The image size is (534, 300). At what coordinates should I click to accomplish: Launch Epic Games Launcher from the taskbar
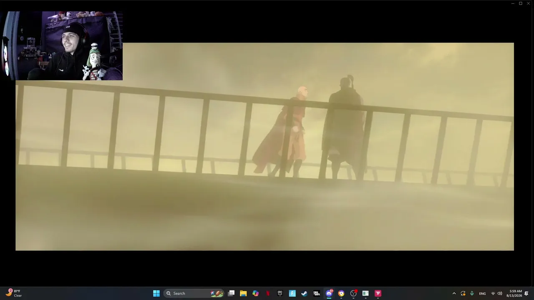280,293
